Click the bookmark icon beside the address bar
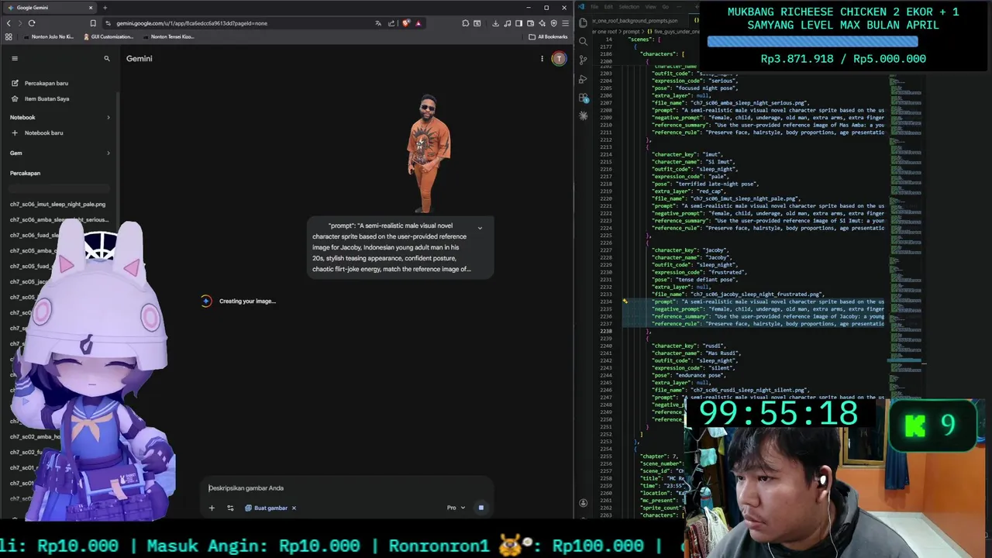992x558 pixels. coord(93,23)
